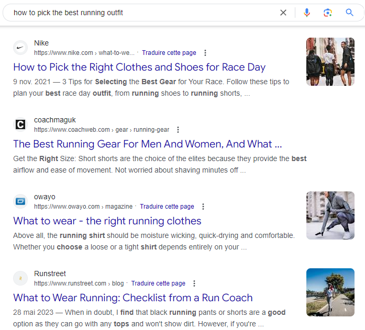Translate the Nike page via Traduire link

pos(169,53)
